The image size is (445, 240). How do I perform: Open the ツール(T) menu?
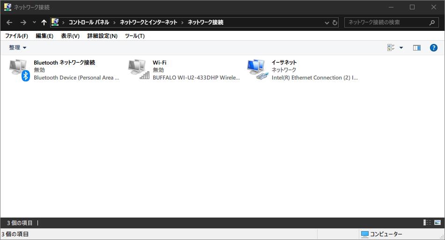click(135, 36)
